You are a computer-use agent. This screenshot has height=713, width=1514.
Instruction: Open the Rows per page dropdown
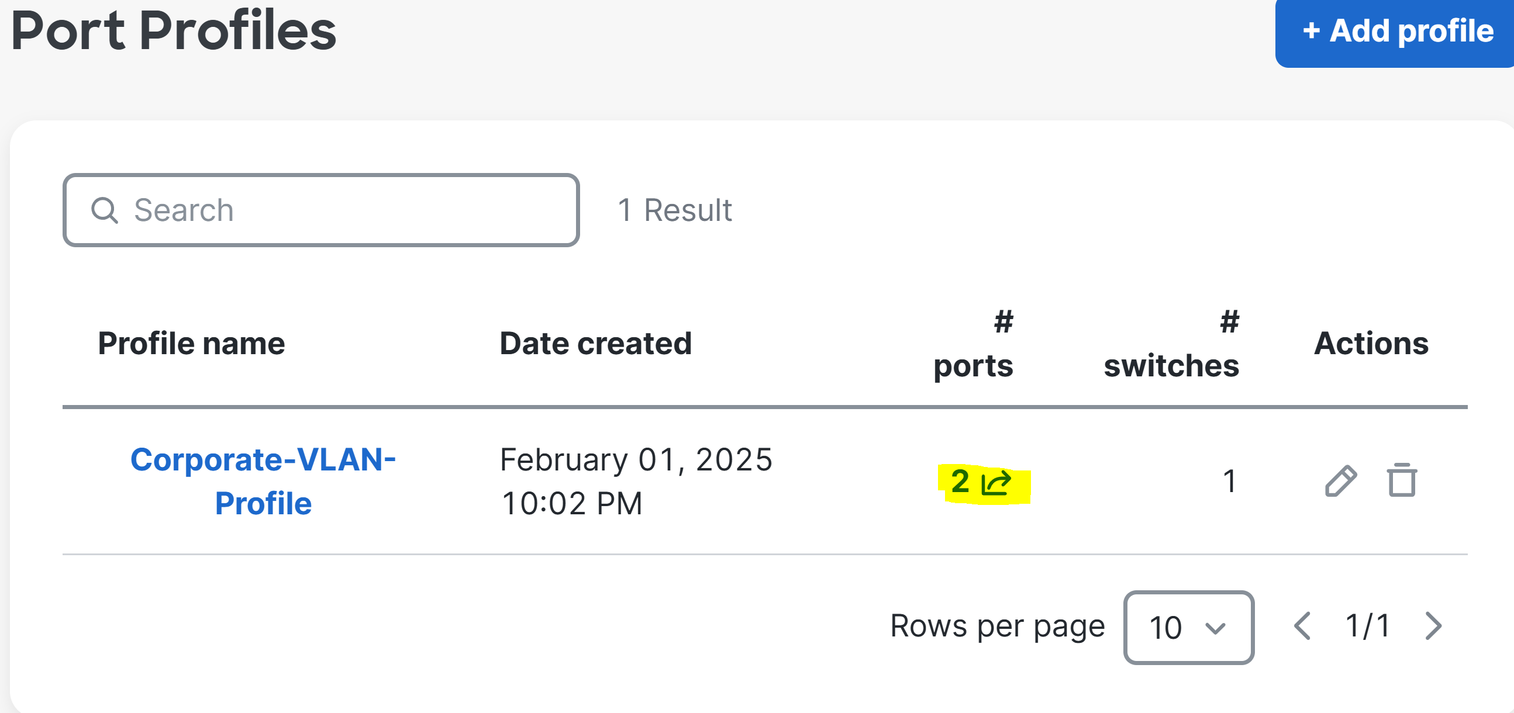[x=1188, y=627]
